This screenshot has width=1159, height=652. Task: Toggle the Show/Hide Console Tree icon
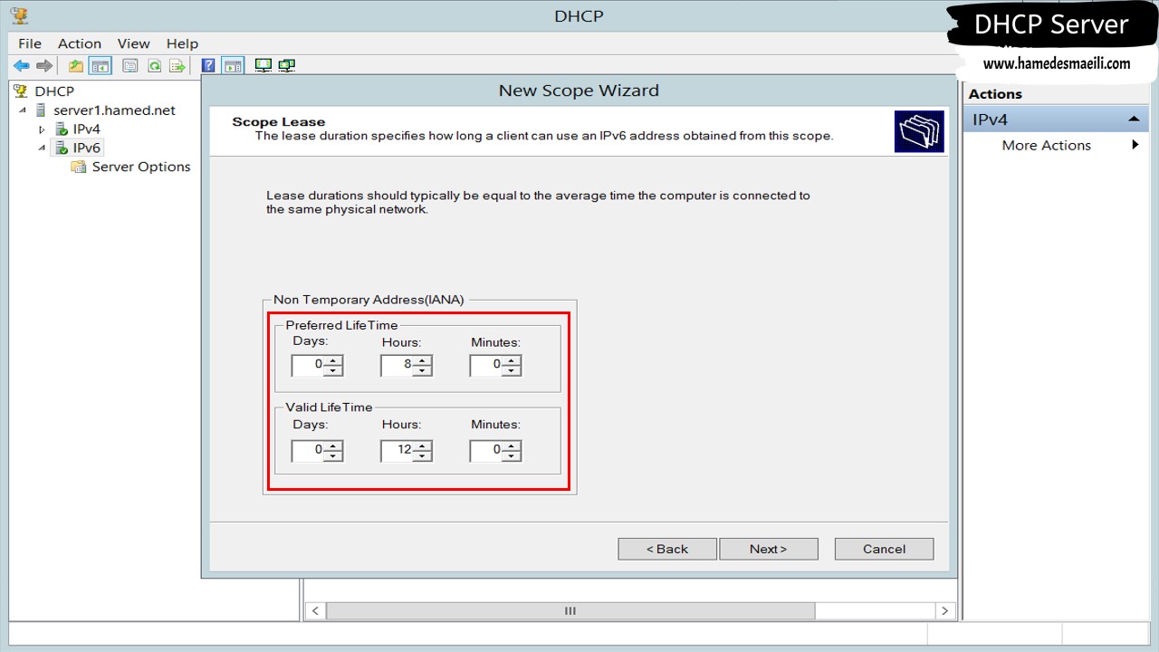(100, 66)
